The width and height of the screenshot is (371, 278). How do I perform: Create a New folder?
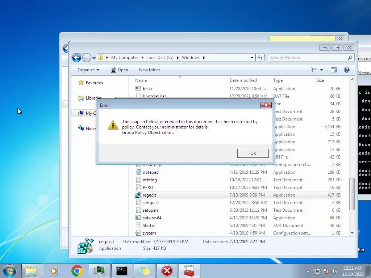(150, 70)
